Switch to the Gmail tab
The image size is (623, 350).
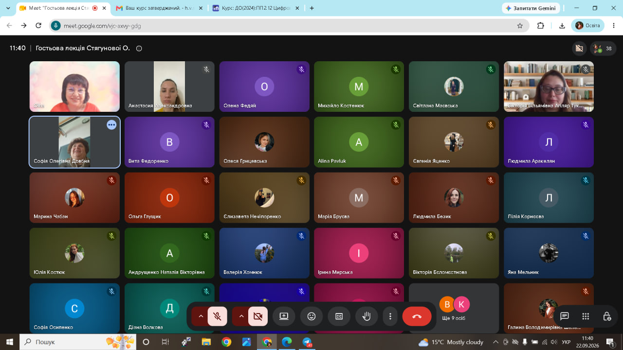(x=159, y=8)
